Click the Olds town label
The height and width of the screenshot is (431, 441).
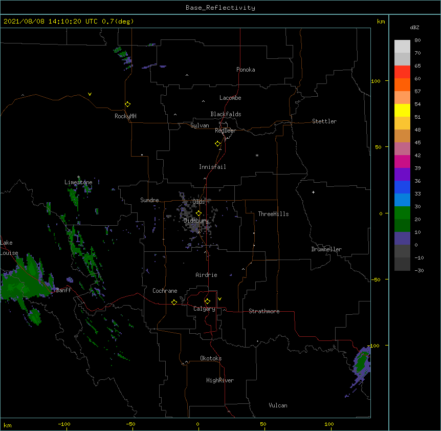click(199, 202)
